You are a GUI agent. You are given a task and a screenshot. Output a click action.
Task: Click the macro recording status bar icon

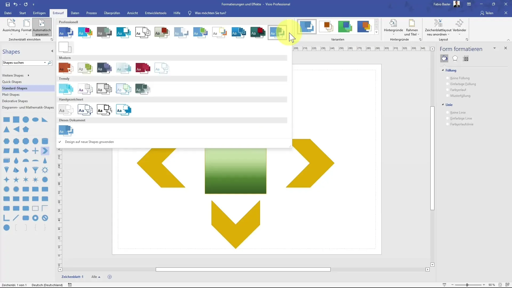[x=70, y=285]
